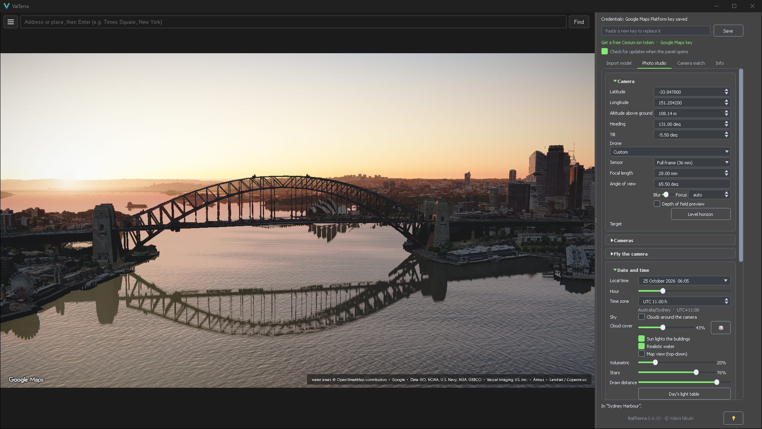Open Get a free Cesium ion token link
Image resolution: width=762 pixels, height=429 pixels.
[627, 43]
